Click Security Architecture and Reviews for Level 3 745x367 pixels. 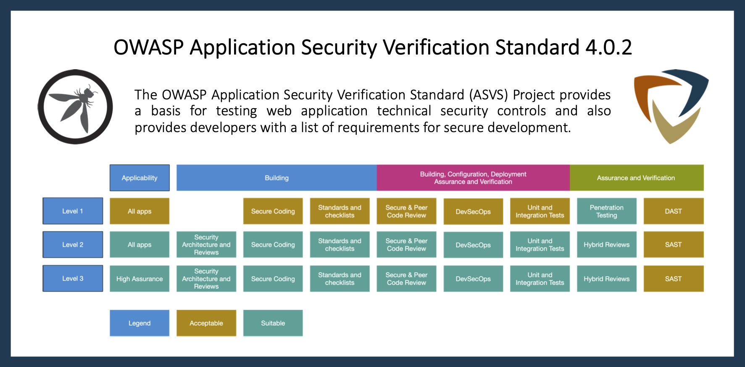pos(206,279)
